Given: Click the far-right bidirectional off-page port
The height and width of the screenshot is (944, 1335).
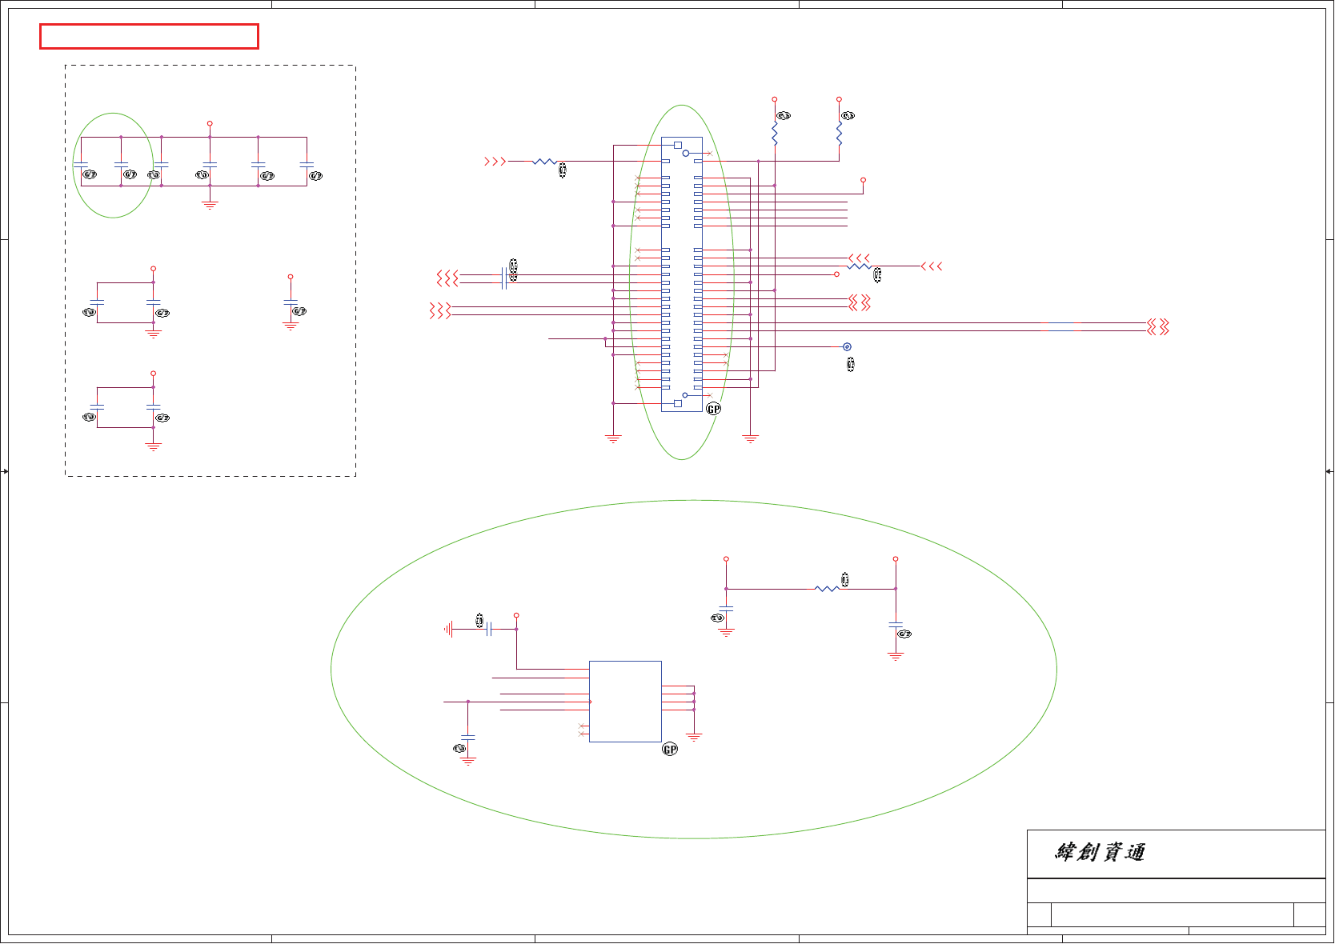Looking at the screenshot, I should coord(1158,326).
